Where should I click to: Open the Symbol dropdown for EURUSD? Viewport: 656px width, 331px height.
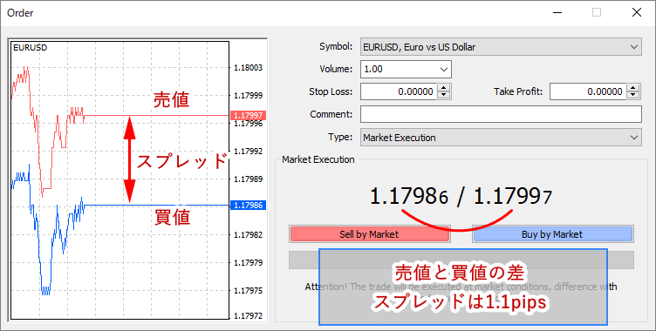501,47
